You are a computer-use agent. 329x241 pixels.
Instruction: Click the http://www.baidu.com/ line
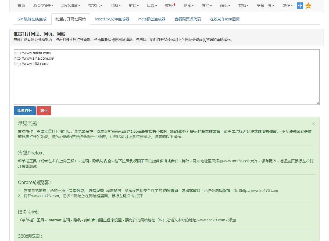[x=33, y=53]
